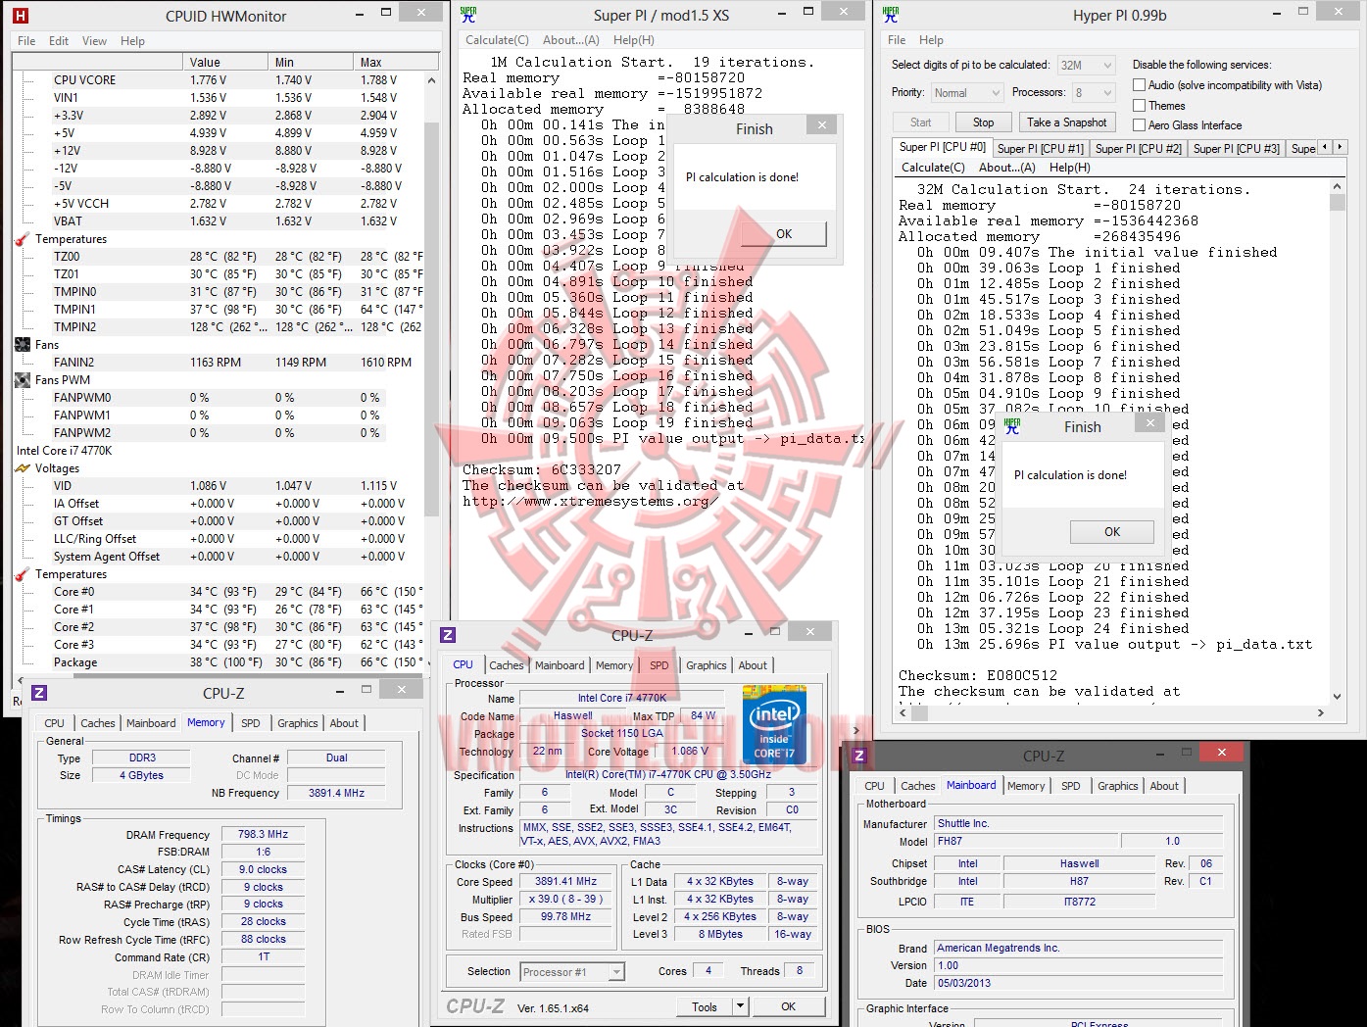Viewport: 1367px width, 1027px height.
Task: Click the Temperatures thermometer icon above TZ00
Action: pyautogui.click(x=23, y=239)
